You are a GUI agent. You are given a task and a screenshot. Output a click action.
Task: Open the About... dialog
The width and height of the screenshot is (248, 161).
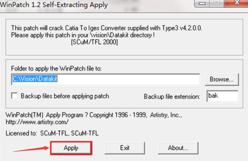(178, 148)
